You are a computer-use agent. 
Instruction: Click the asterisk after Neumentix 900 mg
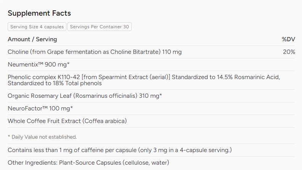pos(68,63)
